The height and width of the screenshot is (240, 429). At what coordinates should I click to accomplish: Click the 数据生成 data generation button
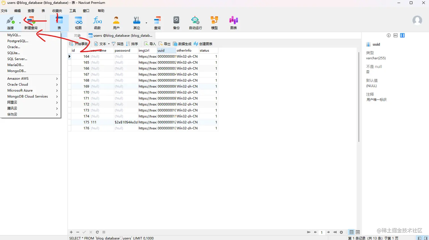pos(182,44)
